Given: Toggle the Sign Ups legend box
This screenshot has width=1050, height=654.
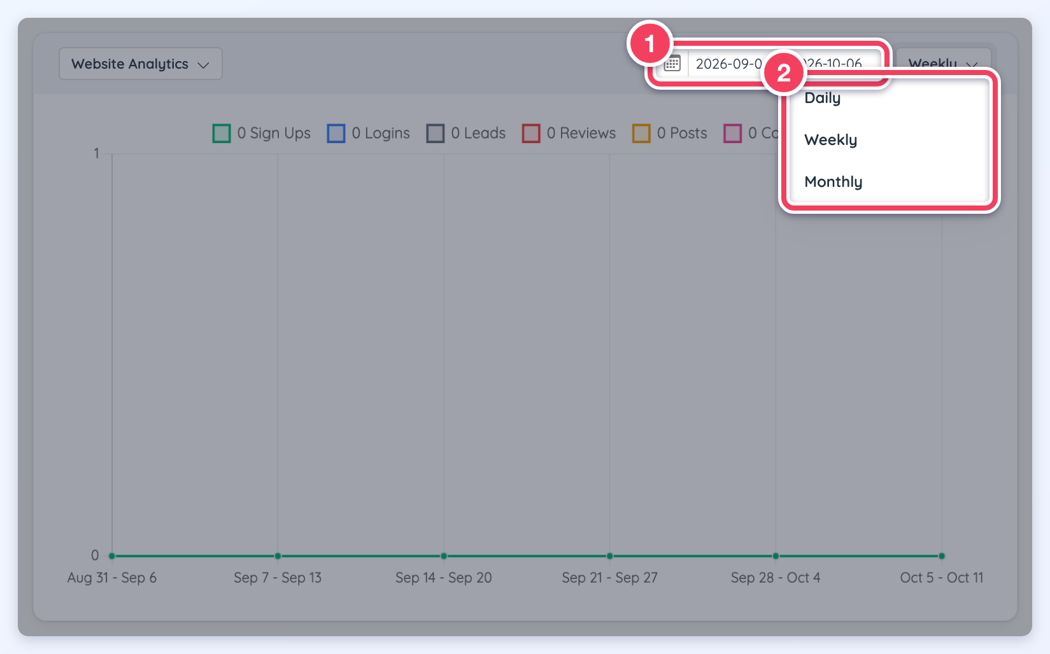Looking at the screenshot, I should pyautogui.click(x=222, y=134).
